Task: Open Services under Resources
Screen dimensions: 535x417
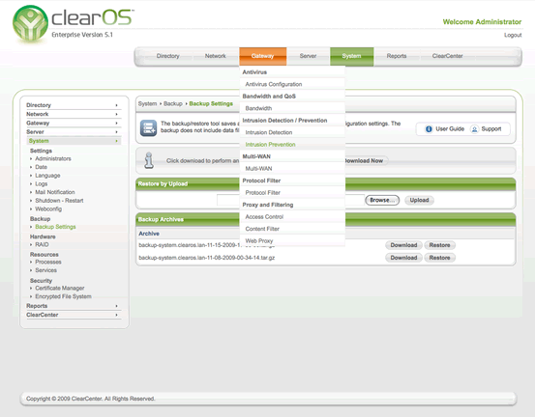Action: [x=46, y=270]
